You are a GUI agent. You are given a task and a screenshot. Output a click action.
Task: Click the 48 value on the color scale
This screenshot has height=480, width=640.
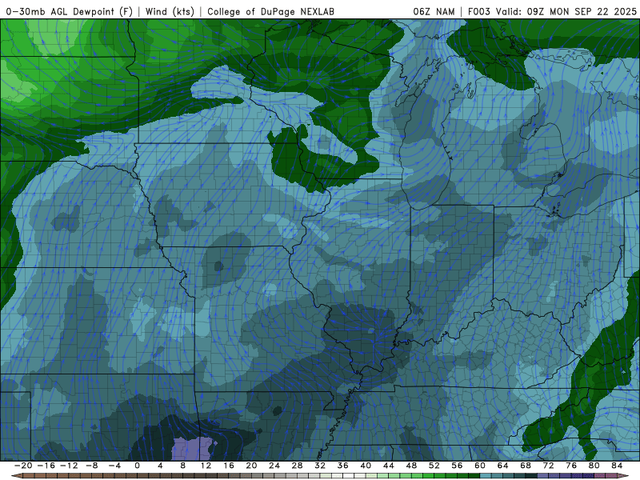coord(411,466)
